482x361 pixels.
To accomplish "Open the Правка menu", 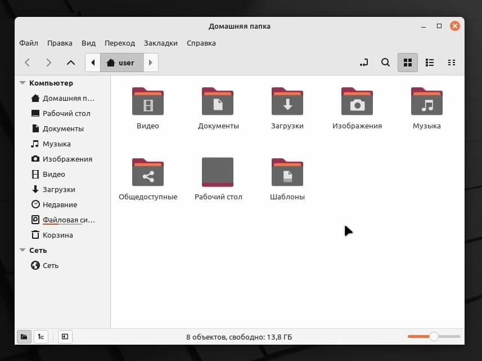I will pyautogui.click(x=60, y=43).
